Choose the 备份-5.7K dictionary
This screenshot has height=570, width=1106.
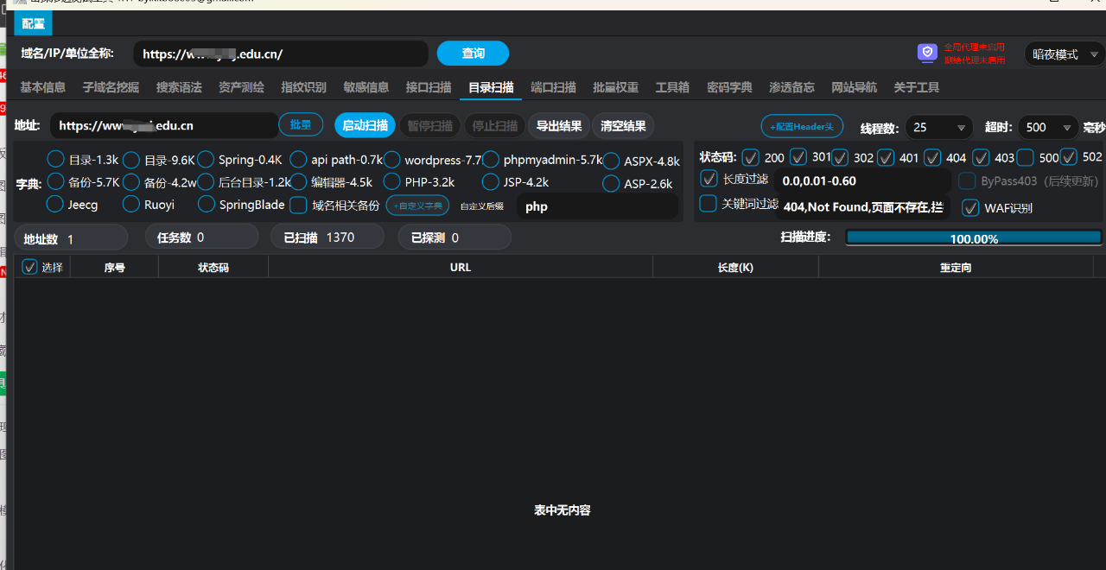click(55, 182)
